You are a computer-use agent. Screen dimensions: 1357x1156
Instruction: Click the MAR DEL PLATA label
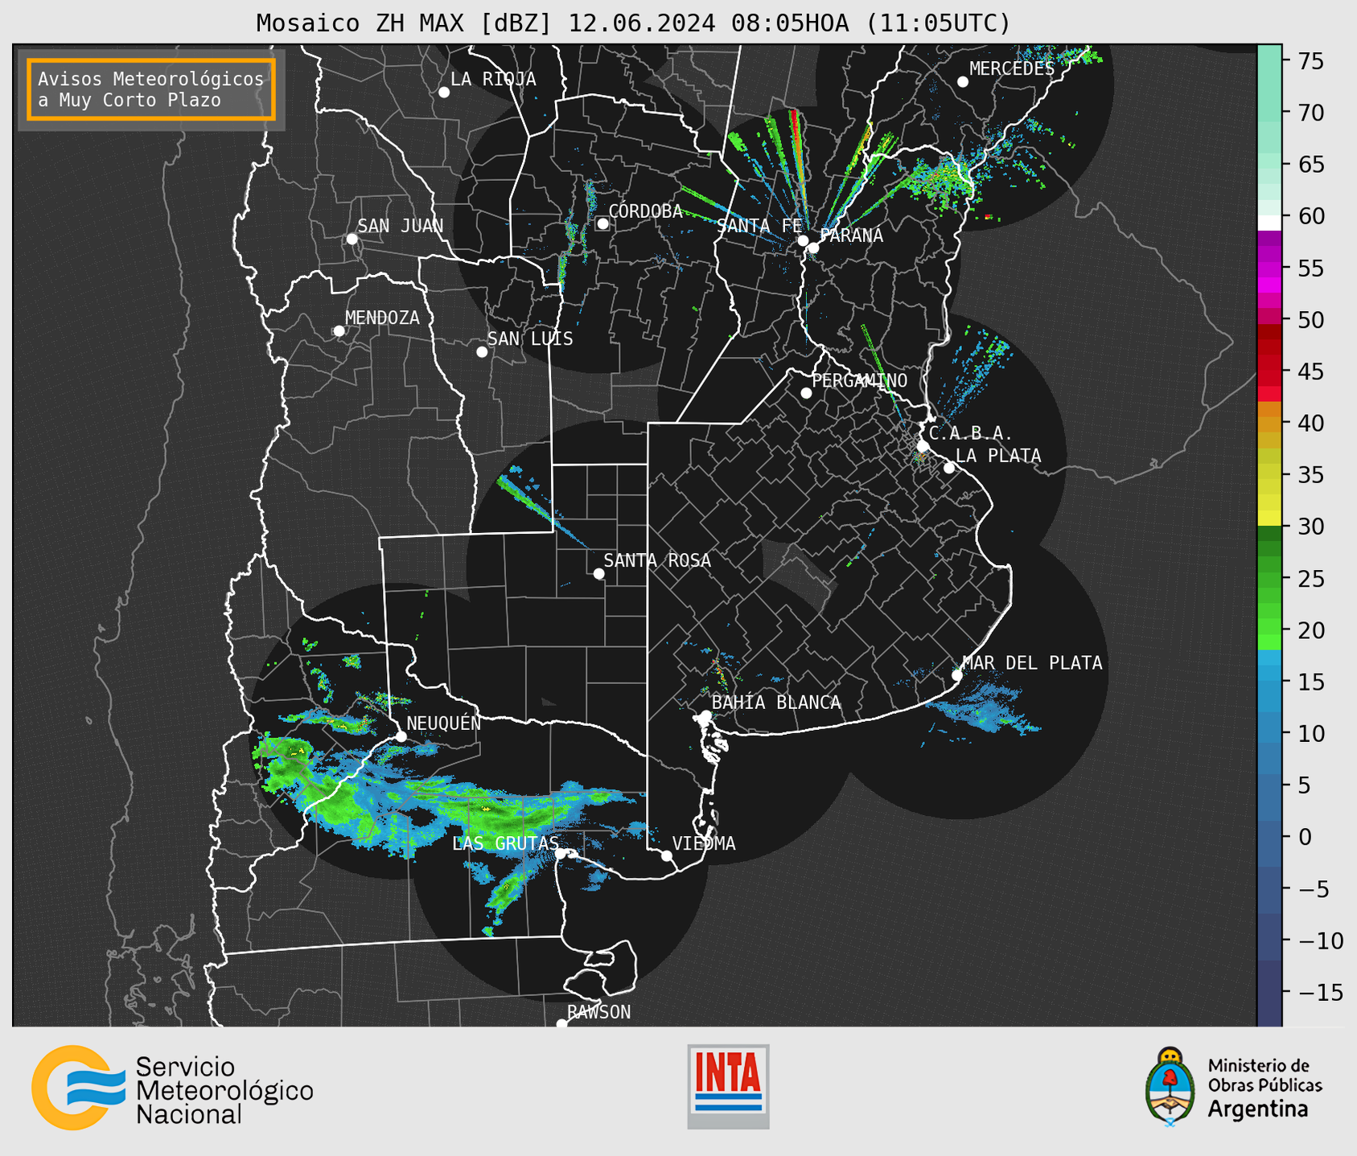tap(1032, 662)
